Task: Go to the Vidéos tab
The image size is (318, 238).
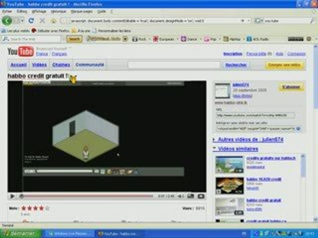Action: point(39,65)
